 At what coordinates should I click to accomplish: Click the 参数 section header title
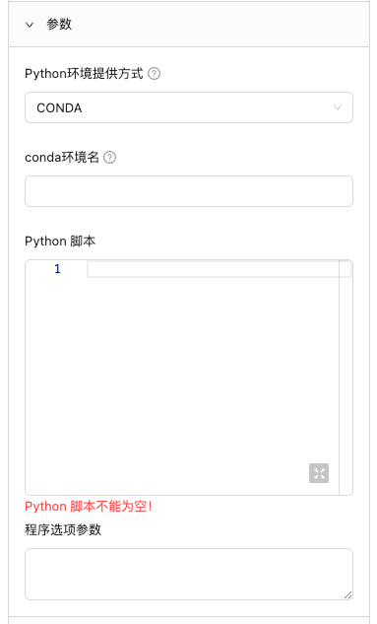tap(59, 25)
